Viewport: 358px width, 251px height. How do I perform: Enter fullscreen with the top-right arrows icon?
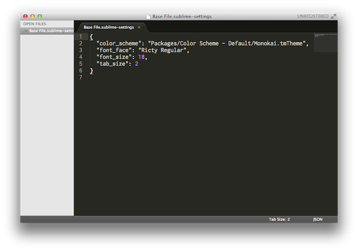point(334,17)
